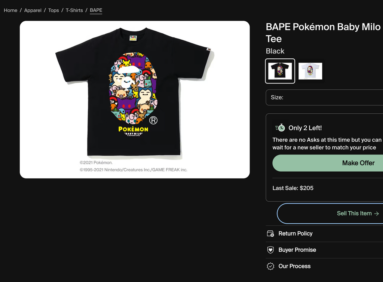Click the arrow icon on Sell This Item
This screenshot has width=383, height=282.
377,214
